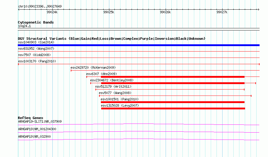The image size is (268, 157).
Task: Click the esv6307 (Ahn2009) label
Action: (x=101, y=74)
